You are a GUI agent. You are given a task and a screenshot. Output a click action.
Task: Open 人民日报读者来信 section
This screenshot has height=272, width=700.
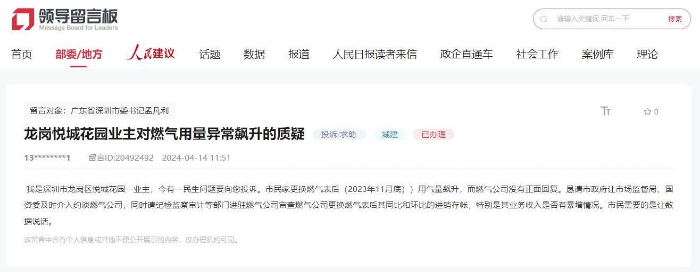(x=375, y=54)
